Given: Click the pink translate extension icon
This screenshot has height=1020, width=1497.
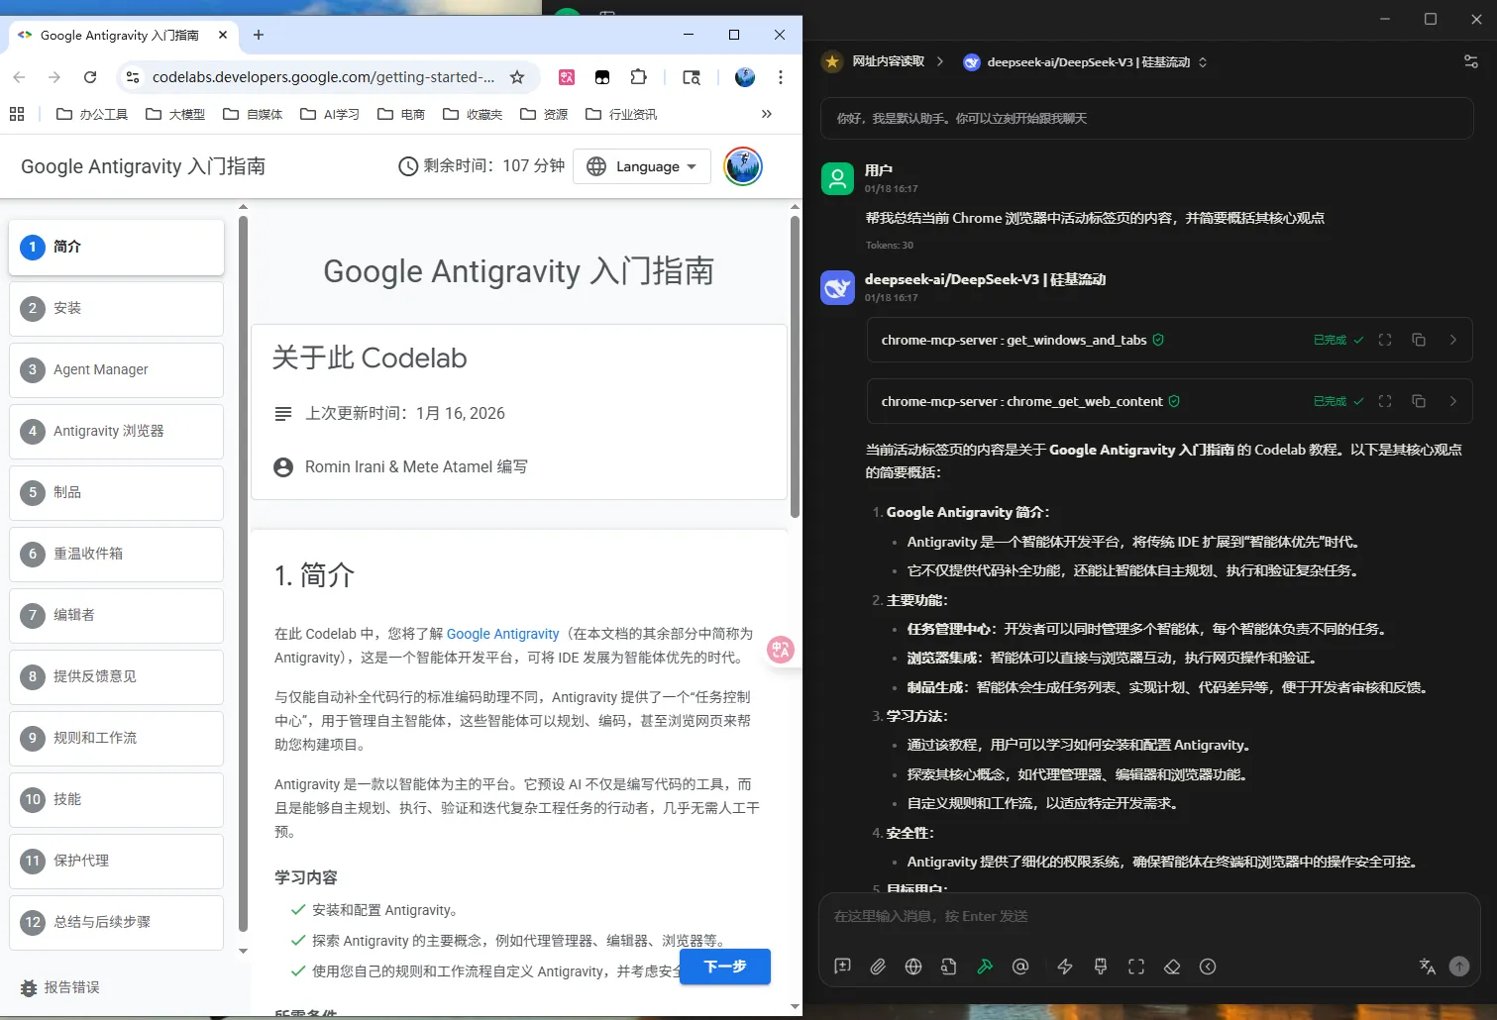Looking at the screenshot, I should [567, 77].
